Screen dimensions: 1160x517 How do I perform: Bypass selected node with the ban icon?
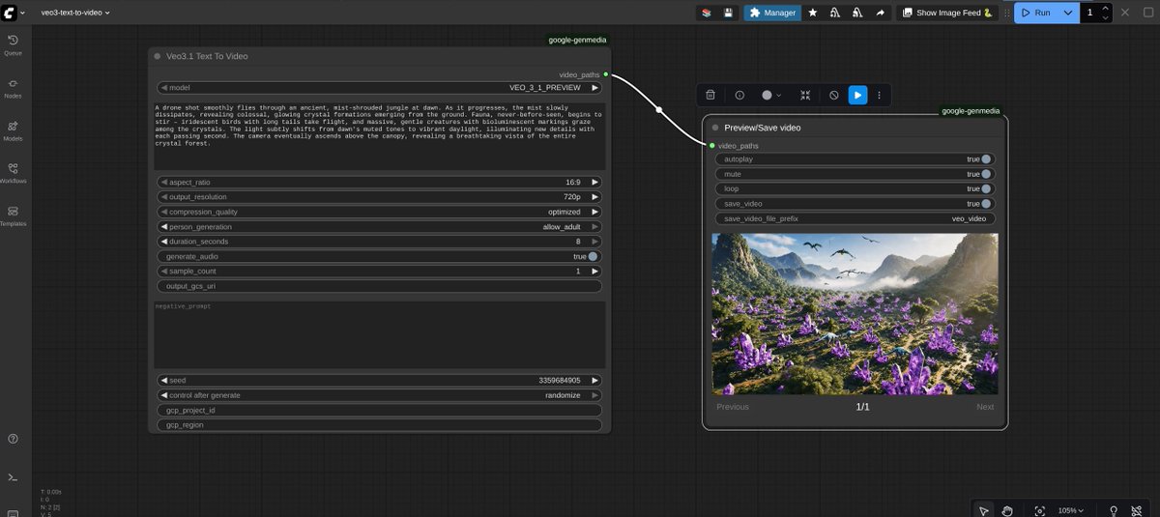(x=834, y=95)
